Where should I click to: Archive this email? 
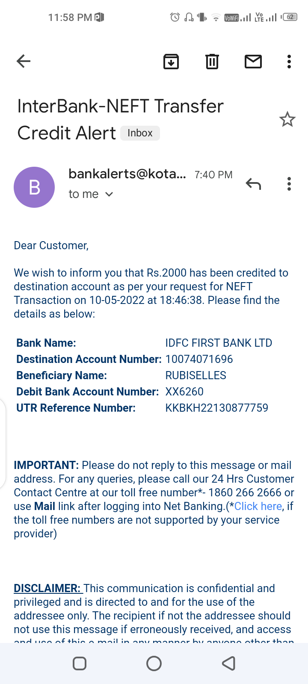tap(171, 62)
